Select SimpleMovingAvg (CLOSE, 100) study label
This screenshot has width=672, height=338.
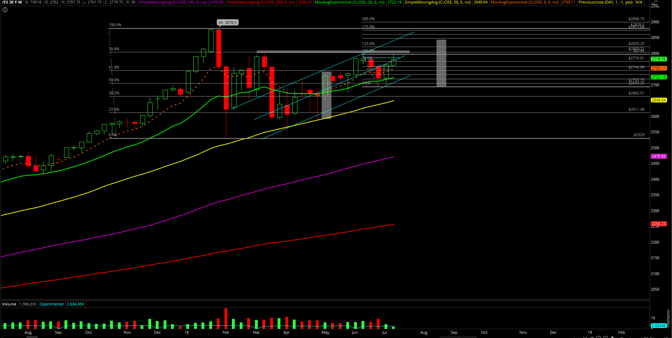click(172, 2)
